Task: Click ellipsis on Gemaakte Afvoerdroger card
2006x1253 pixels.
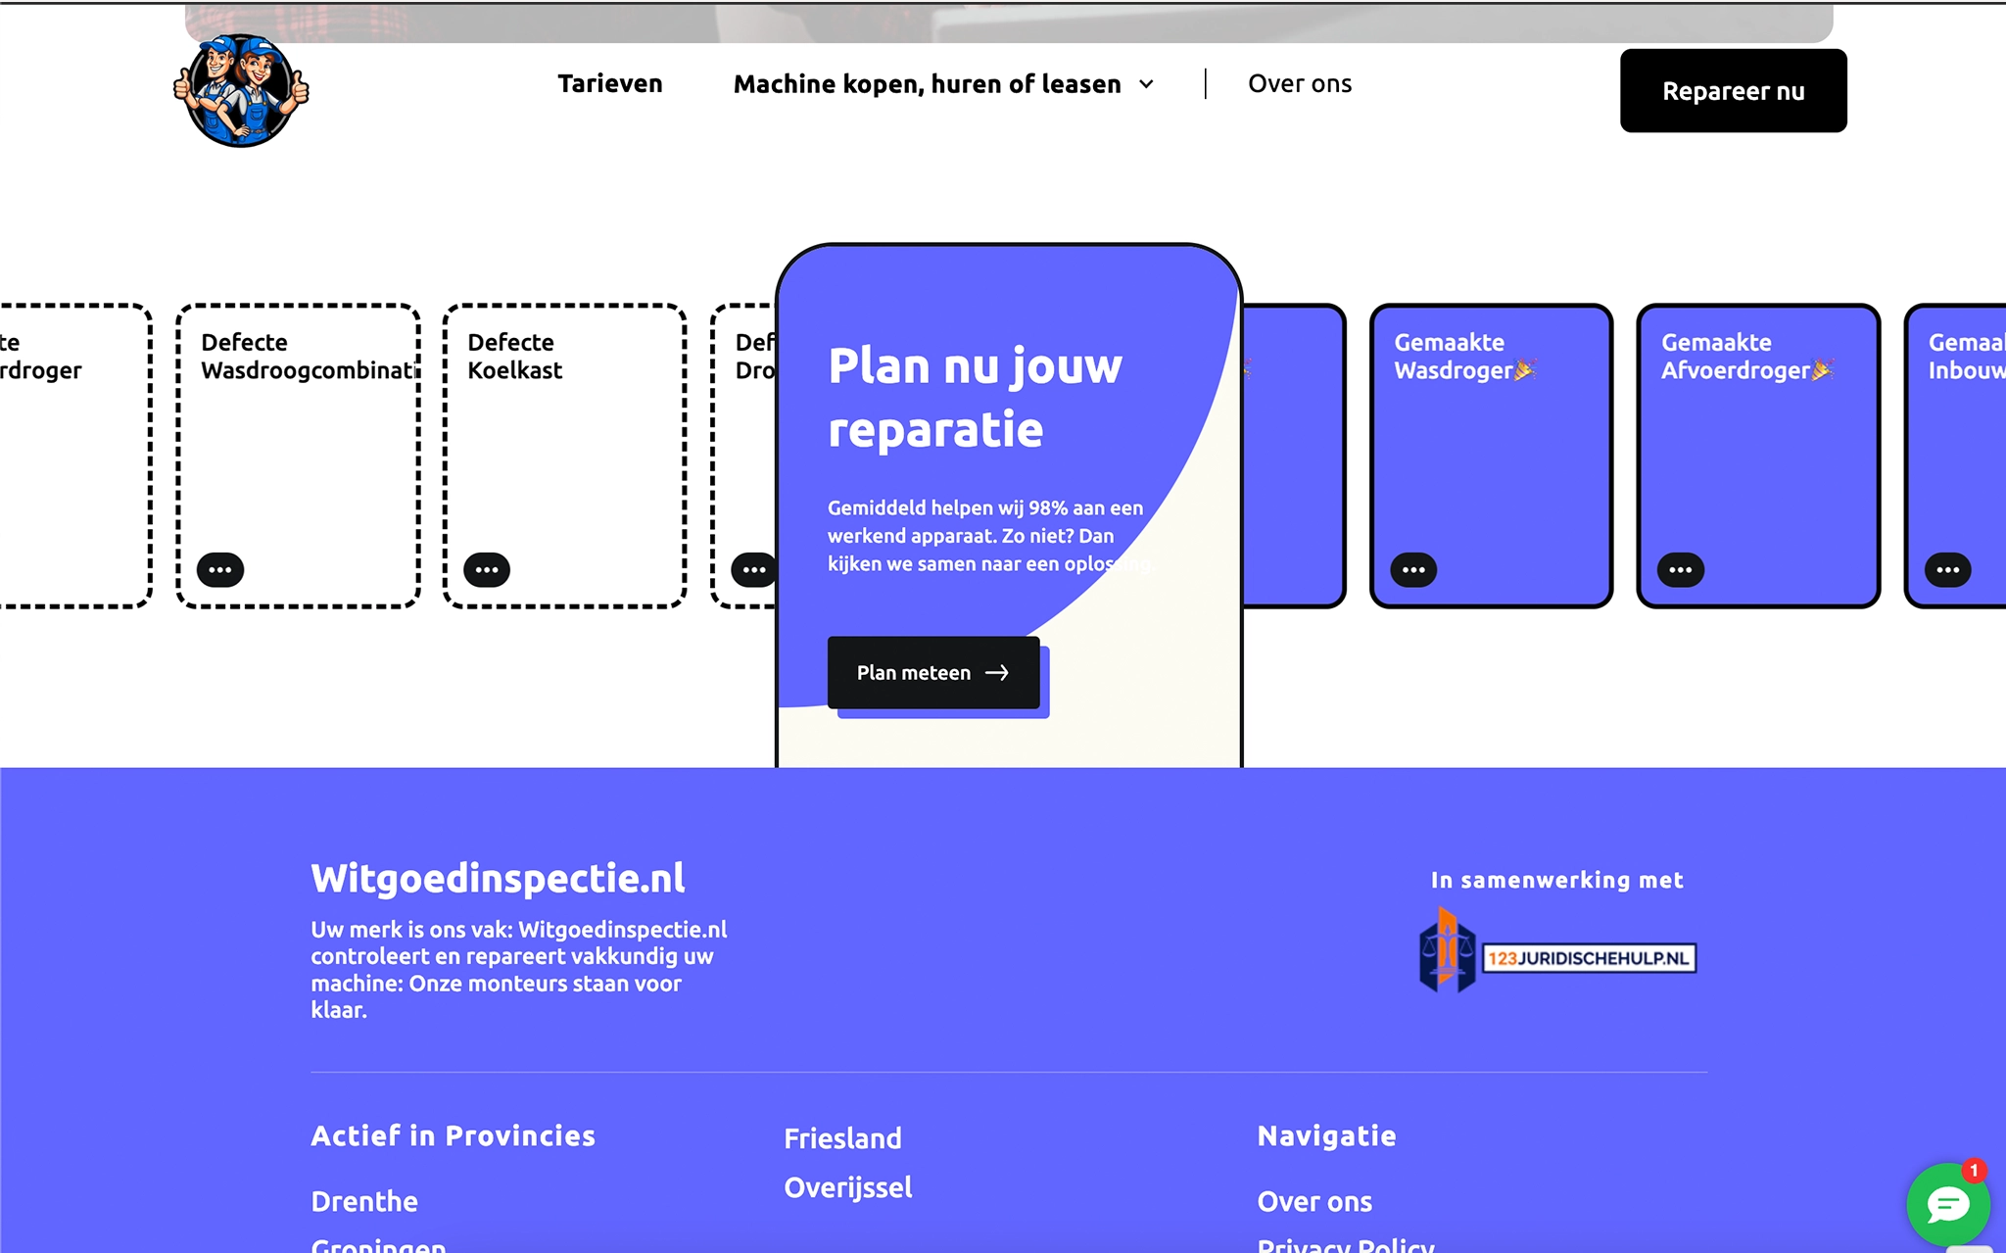Action: coord(1681,569)
